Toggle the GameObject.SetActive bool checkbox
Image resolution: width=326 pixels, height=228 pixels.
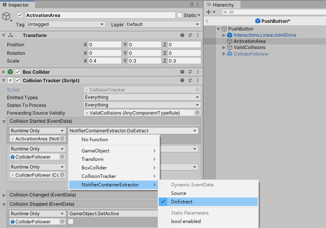(x=72, y=221)
